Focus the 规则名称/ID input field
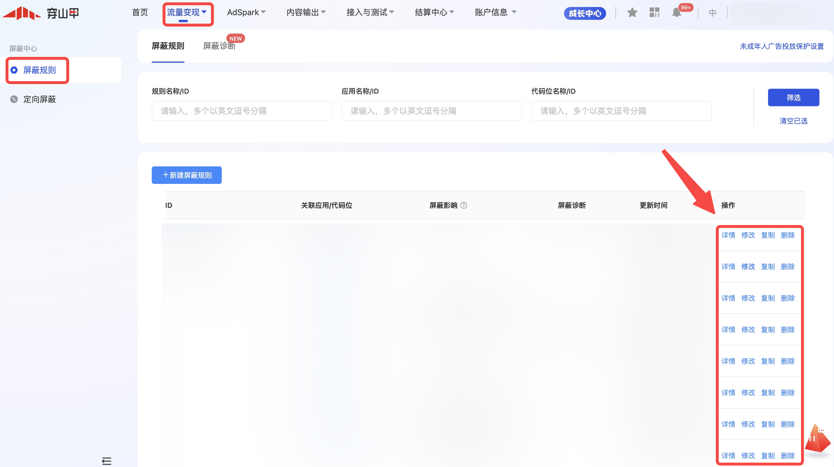834x467 pixels. pyautogui.click(x=242, y=111)
